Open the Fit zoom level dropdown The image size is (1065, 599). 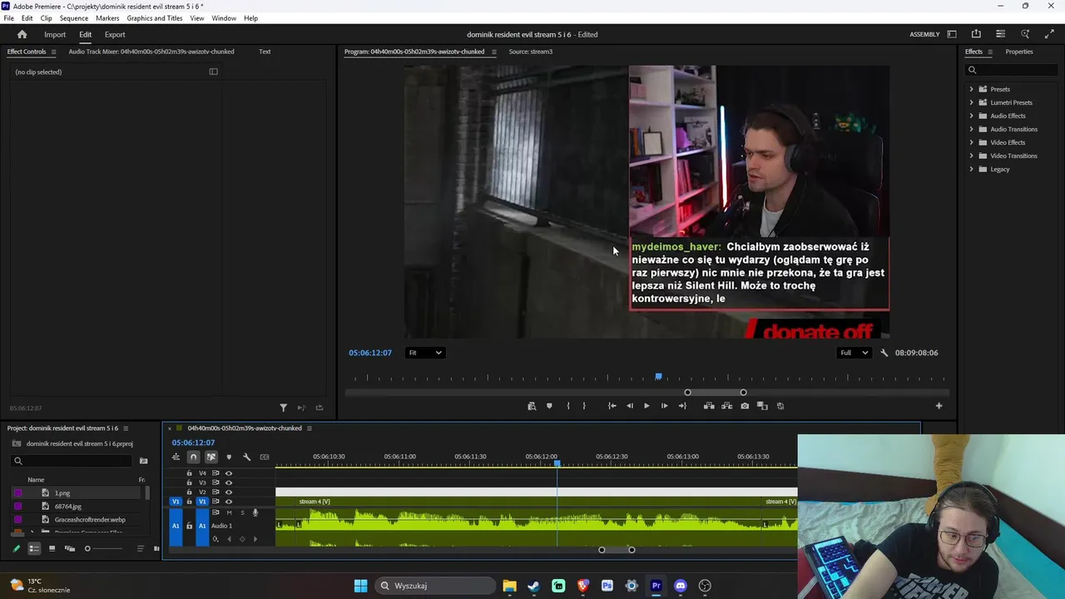click(425, 353)
